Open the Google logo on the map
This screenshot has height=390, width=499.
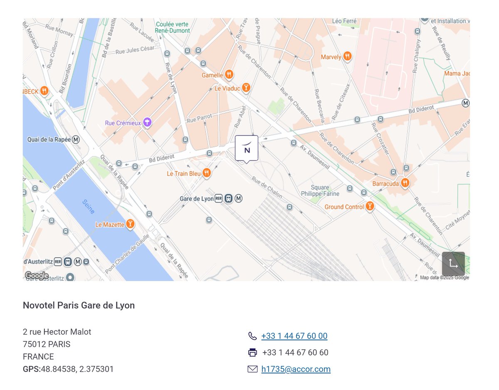pos(37,275)
